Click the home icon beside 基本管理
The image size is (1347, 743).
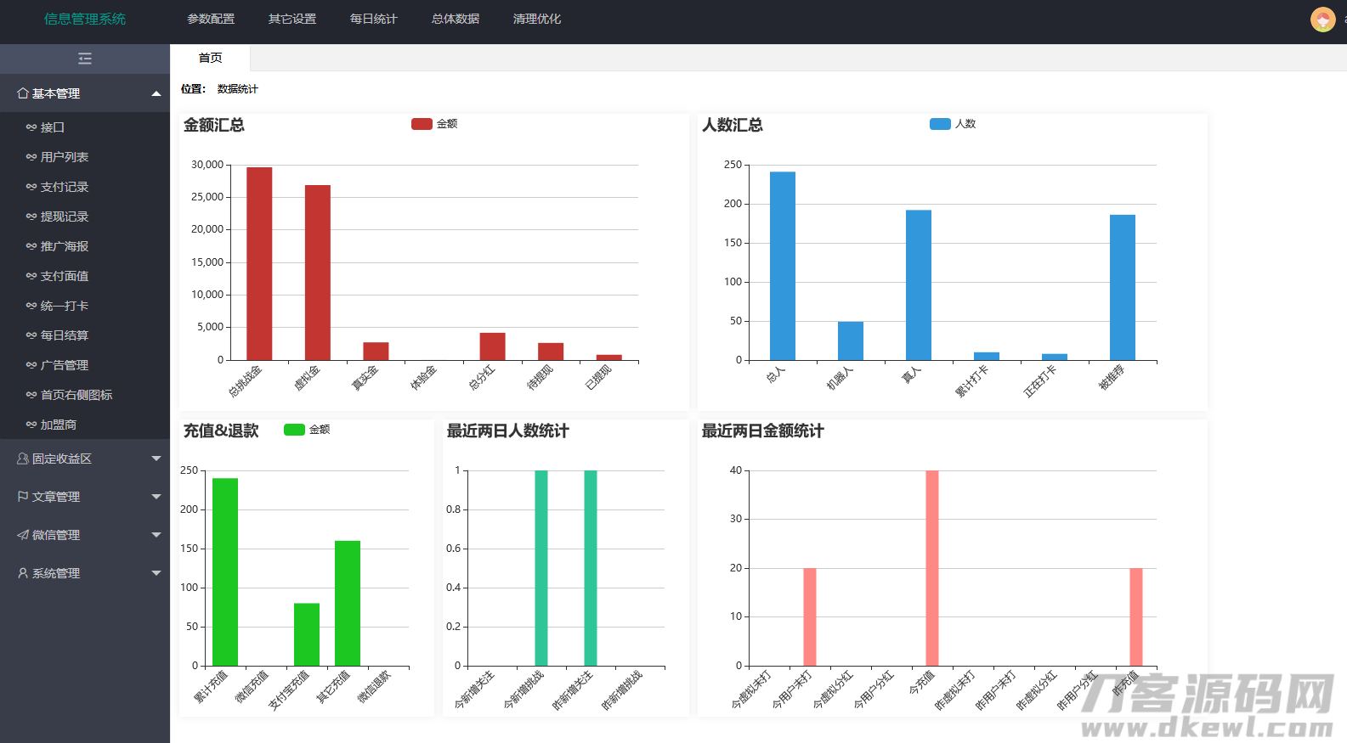pos(23,93)
